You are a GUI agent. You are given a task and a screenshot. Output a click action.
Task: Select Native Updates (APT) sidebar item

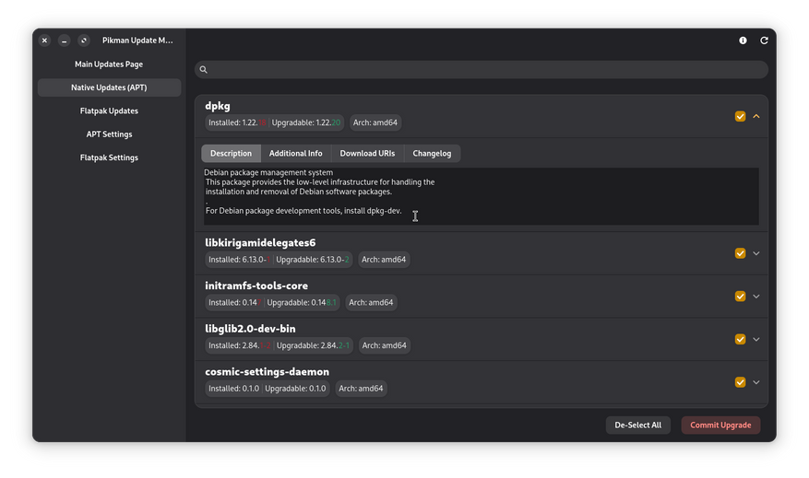109,87
